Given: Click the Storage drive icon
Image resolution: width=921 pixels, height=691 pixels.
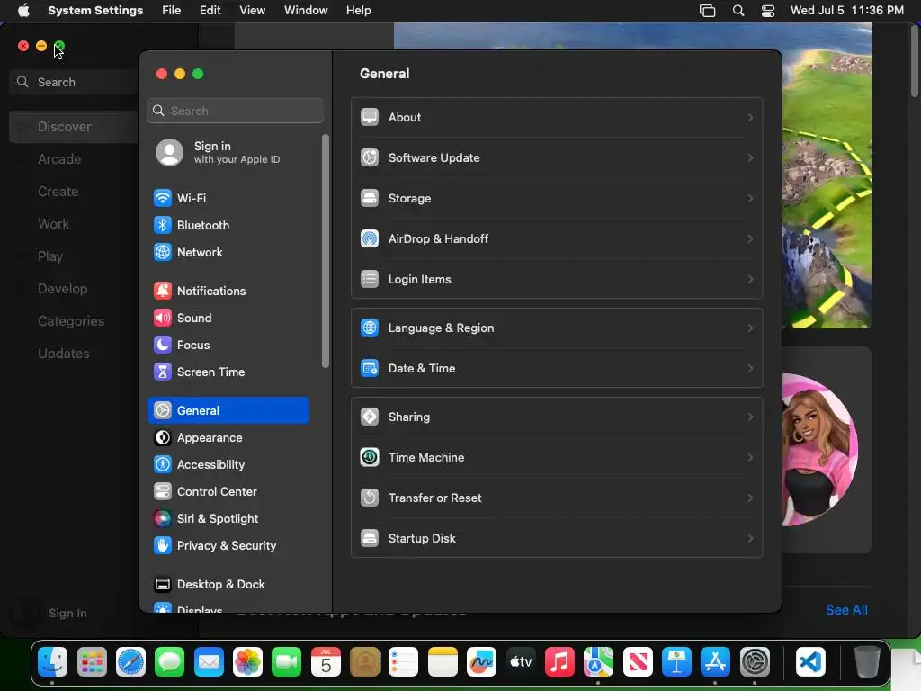Looking at the screenshot, I should click(370, 198).
